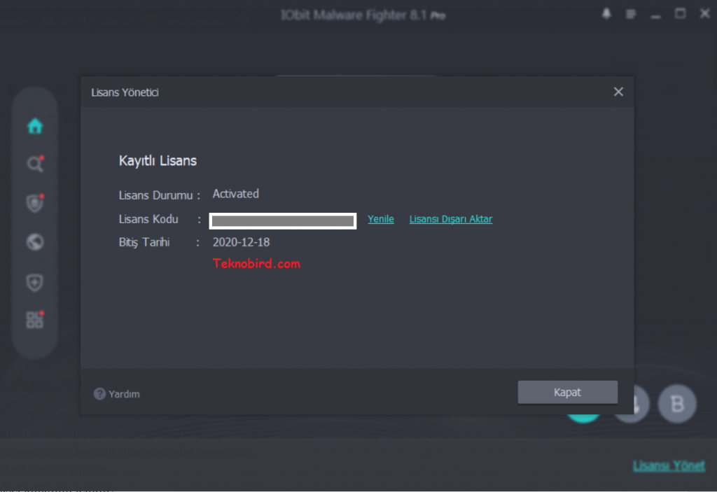
Task: Open the hamburger options menu in title bar
Action: coord(631,14)
